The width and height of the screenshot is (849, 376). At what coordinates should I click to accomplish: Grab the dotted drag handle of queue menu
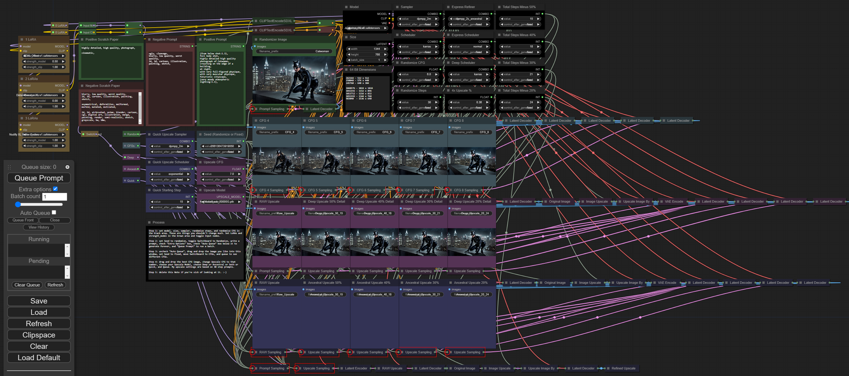[9, 167]
